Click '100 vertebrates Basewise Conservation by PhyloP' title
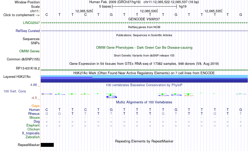The width and height of the screenshot is (248, 151). [x=144, y=85]
